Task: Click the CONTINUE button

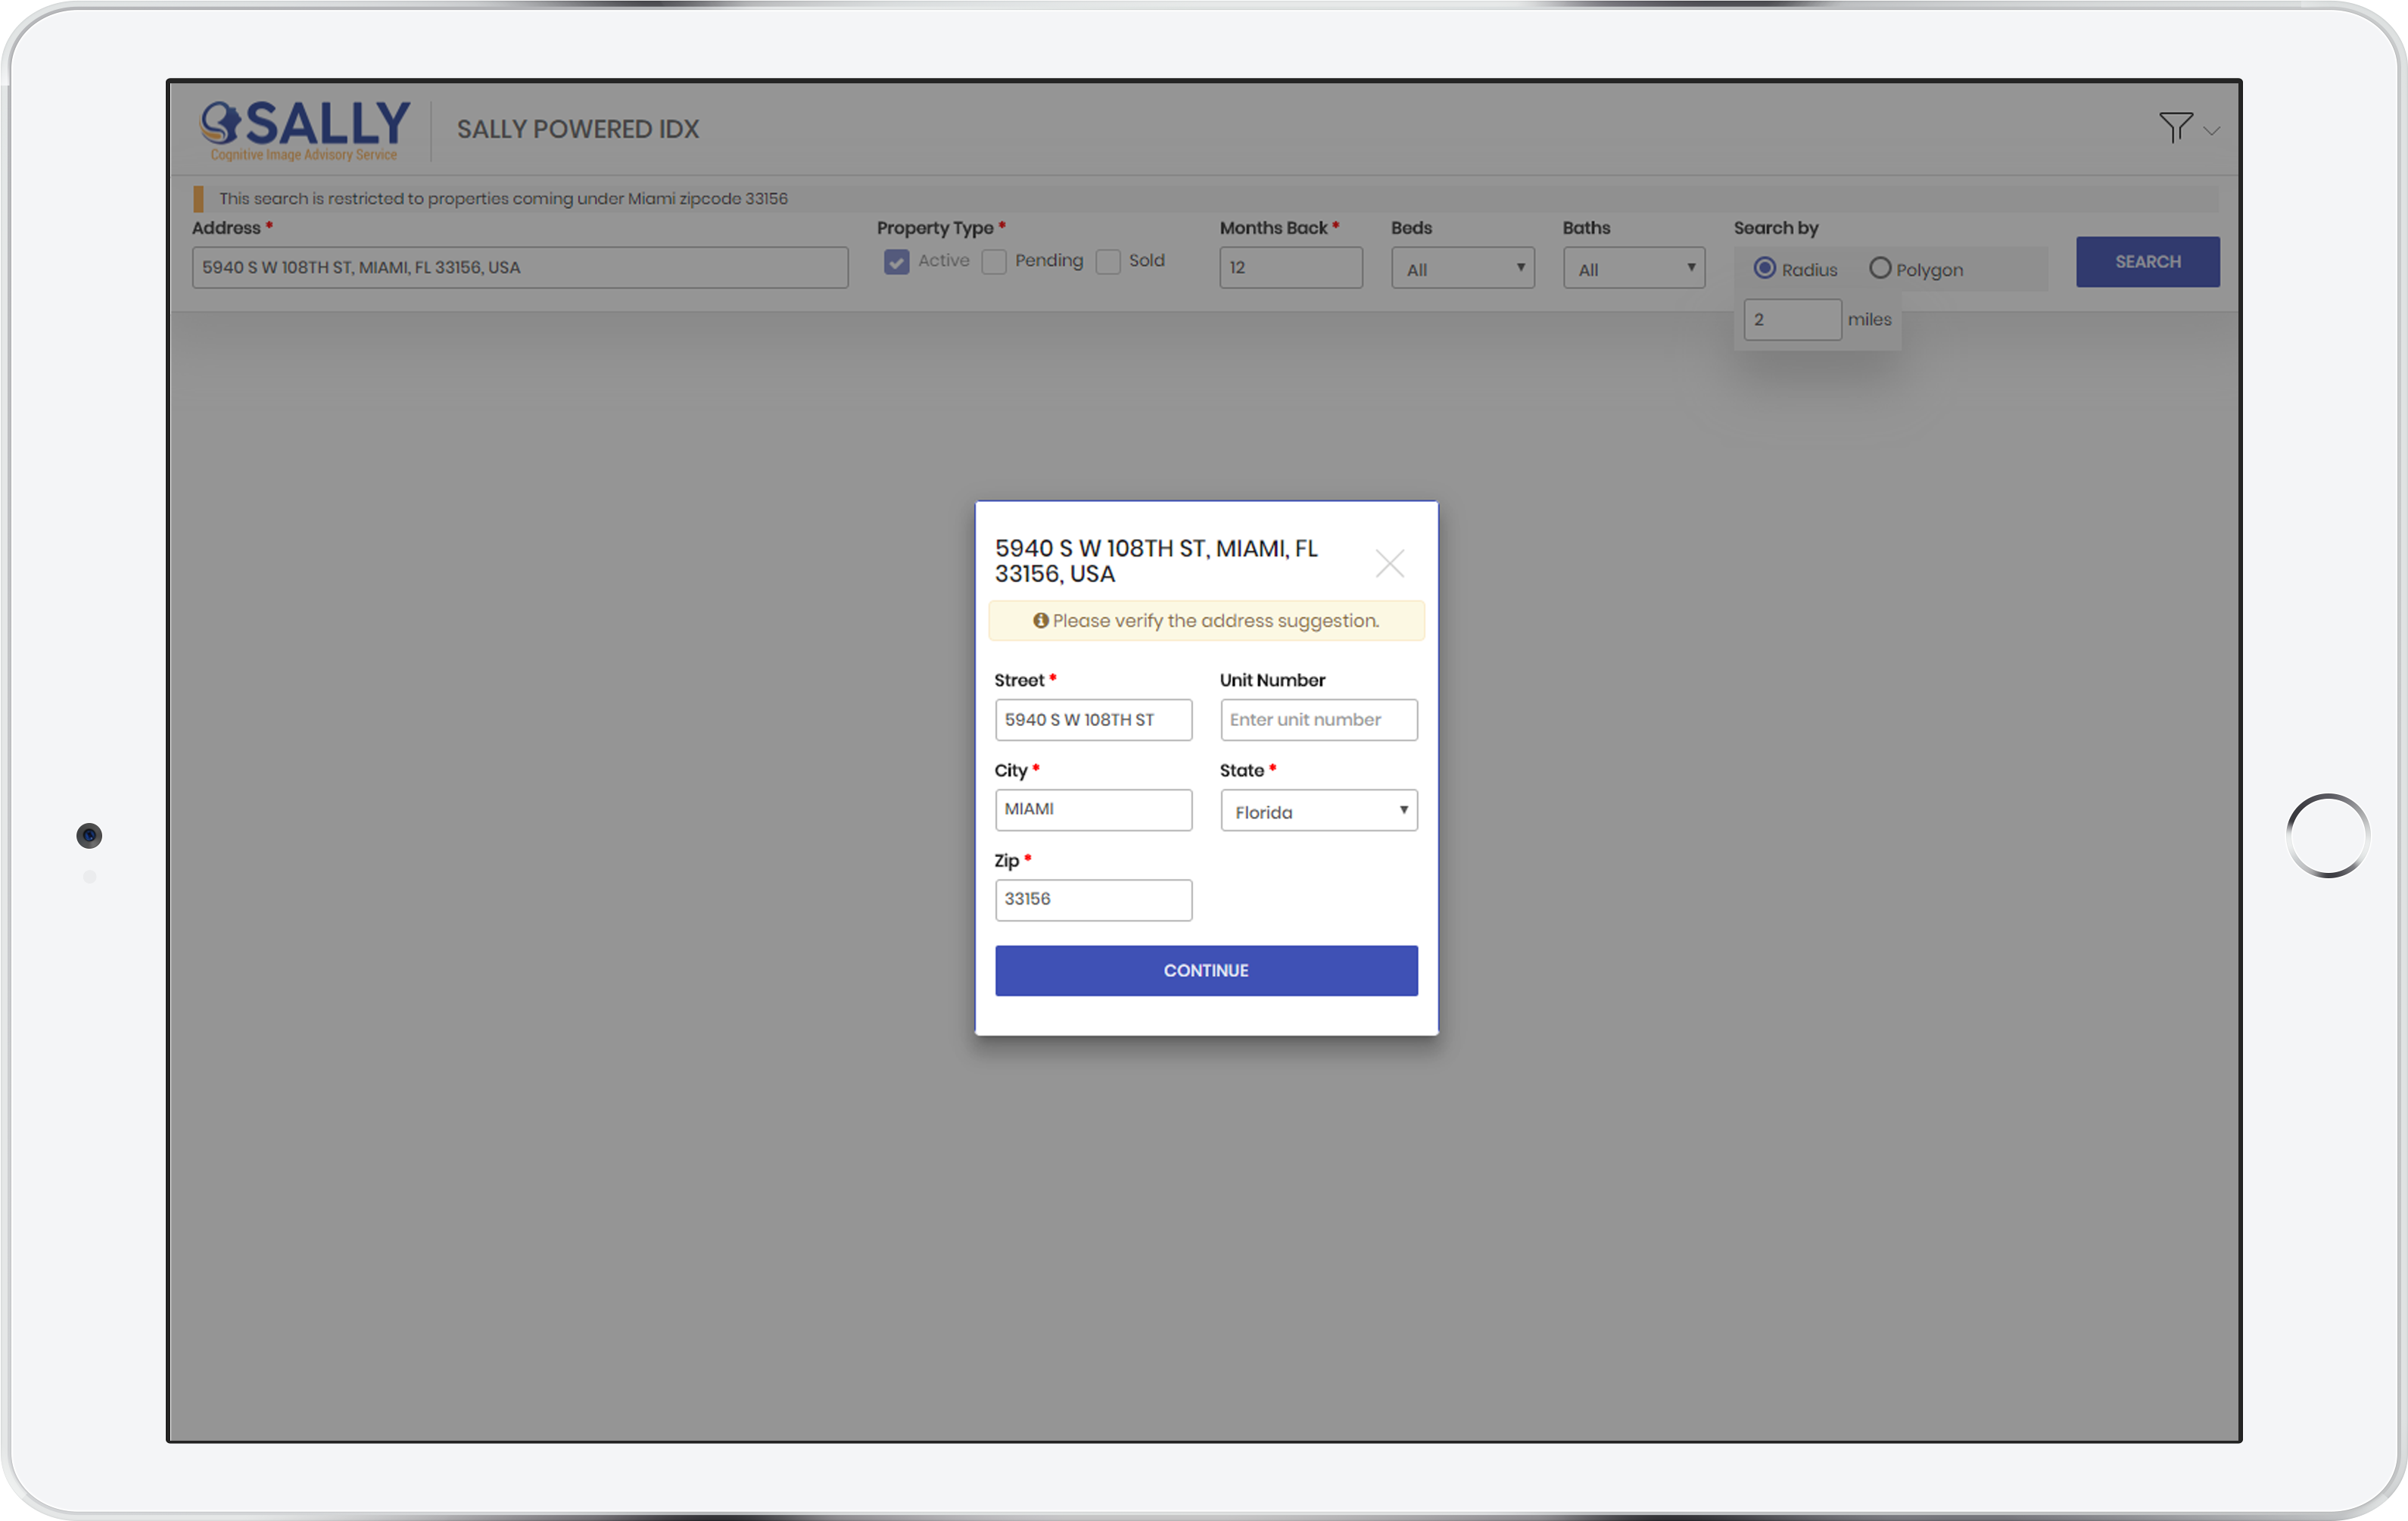Action: pyautogui.click(x=1206, y=970)
